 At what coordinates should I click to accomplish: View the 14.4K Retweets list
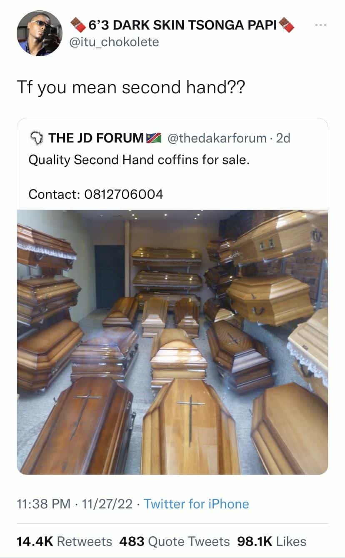pos(64,541)
